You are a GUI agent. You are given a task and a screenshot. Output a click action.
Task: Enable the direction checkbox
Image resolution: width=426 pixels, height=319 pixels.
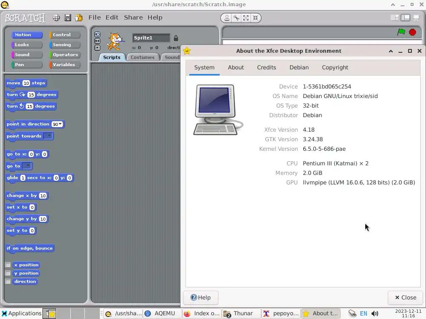8,281
